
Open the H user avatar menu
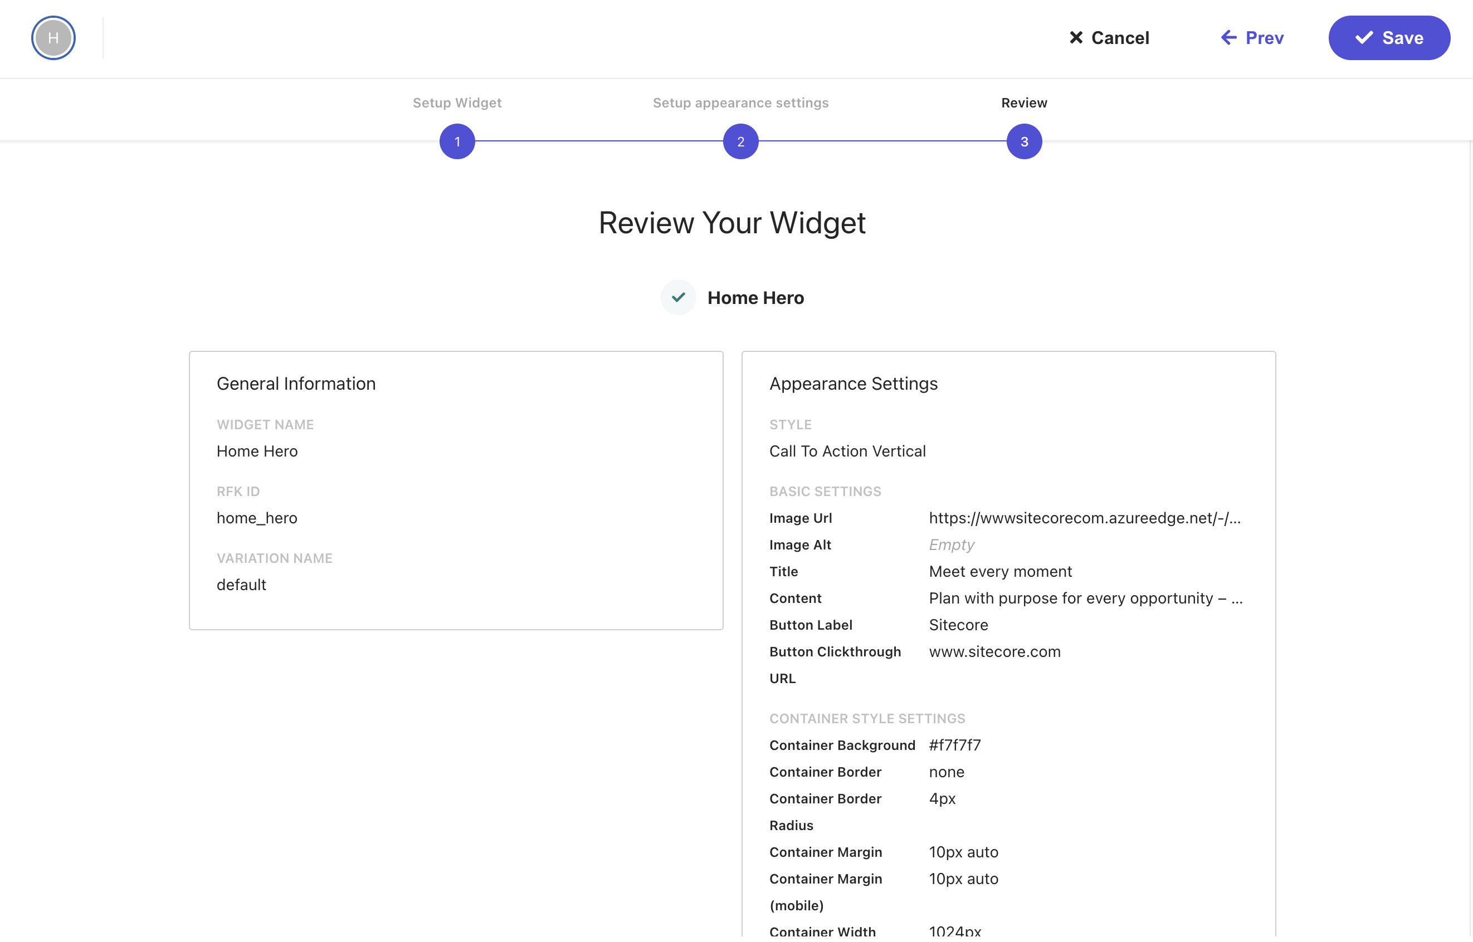[53, 38]
